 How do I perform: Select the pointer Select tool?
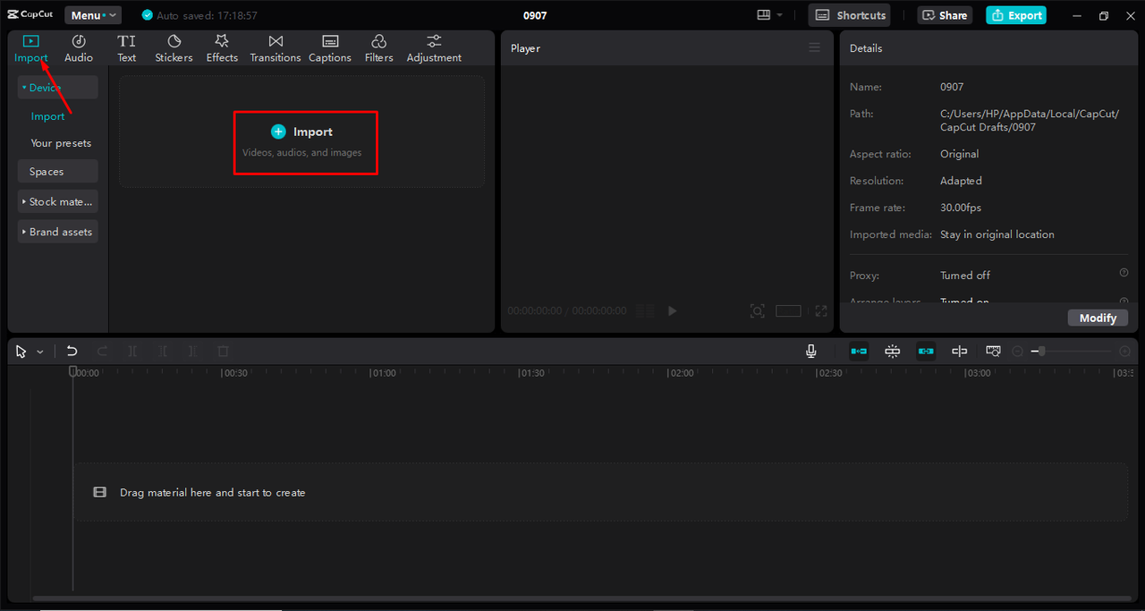tap(21, 352)
